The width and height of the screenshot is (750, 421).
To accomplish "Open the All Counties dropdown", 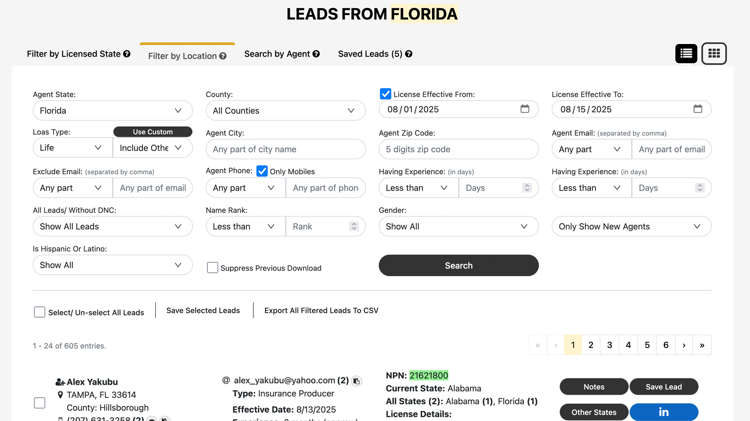I will tap(286, 111).
